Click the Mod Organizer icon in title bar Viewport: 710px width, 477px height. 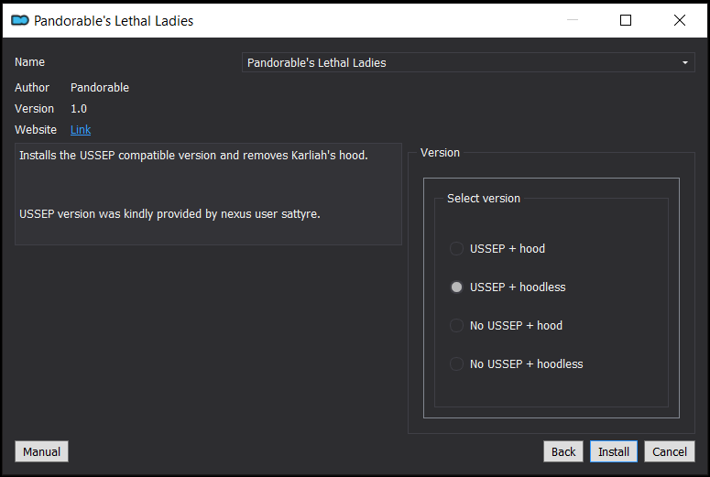20,20
